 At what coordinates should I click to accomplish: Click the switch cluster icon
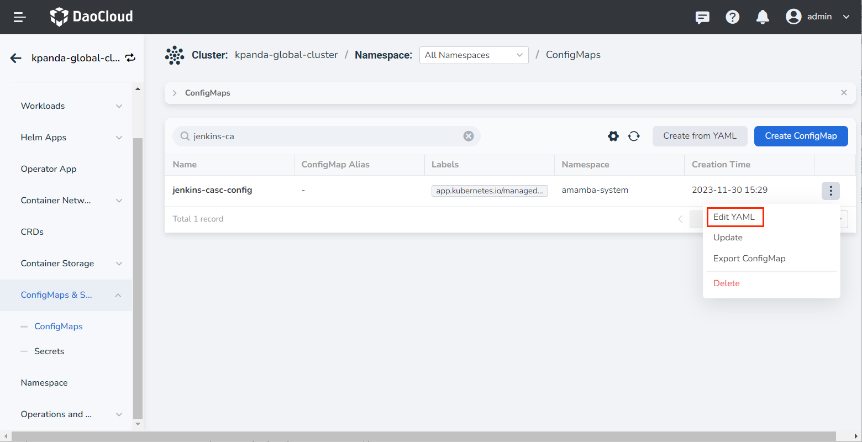click(130, 58)
